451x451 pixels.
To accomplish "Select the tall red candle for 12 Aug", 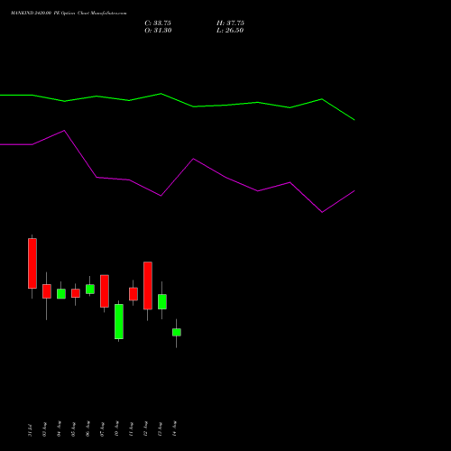I will 148,285.
